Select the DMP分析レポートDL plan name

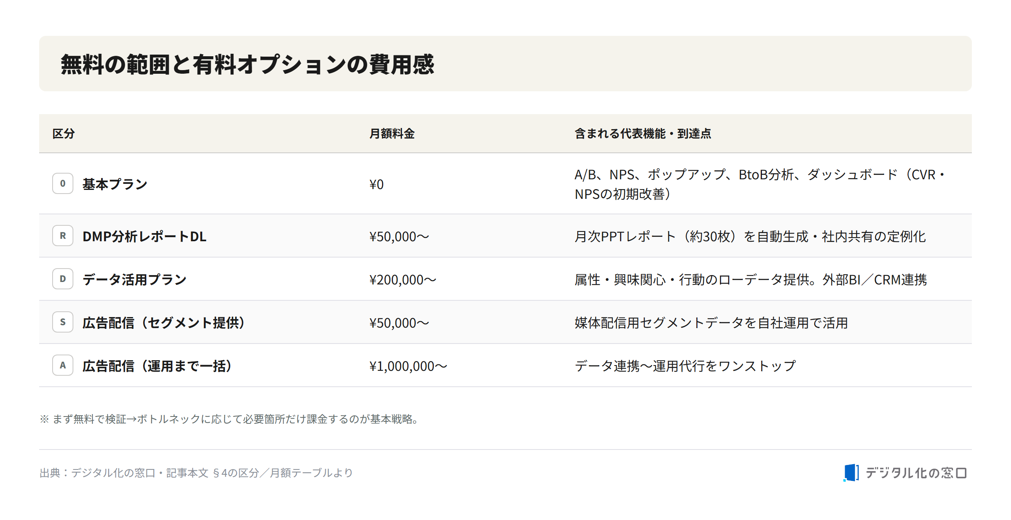point(144,236)
